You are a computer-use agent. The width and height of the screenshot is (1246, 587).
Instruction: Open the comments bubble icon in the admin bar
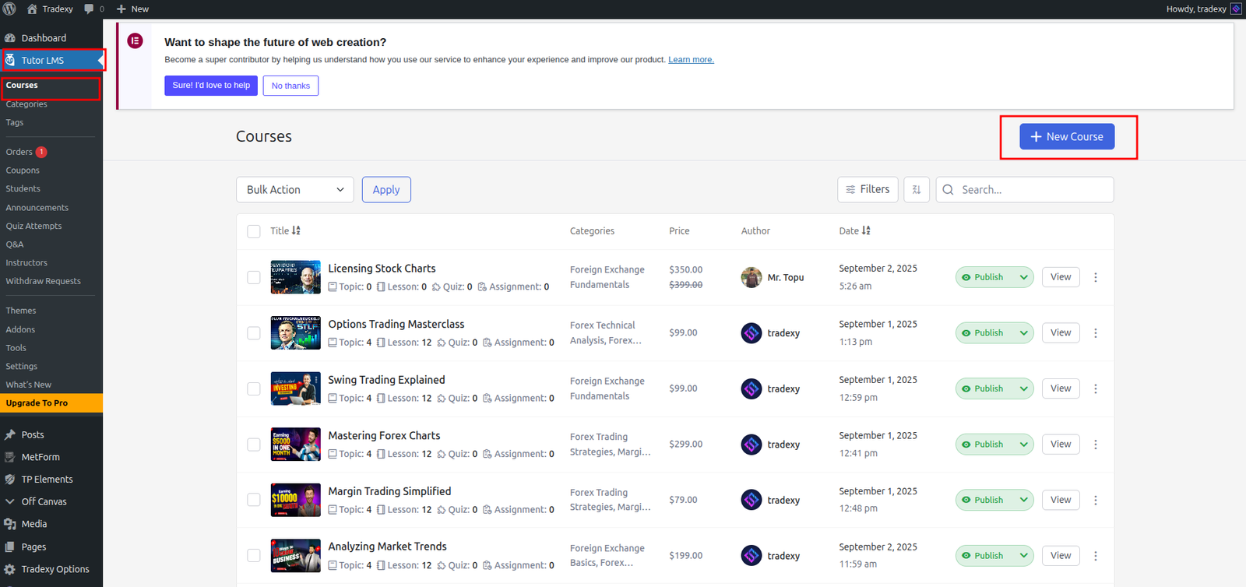[89, 9]
